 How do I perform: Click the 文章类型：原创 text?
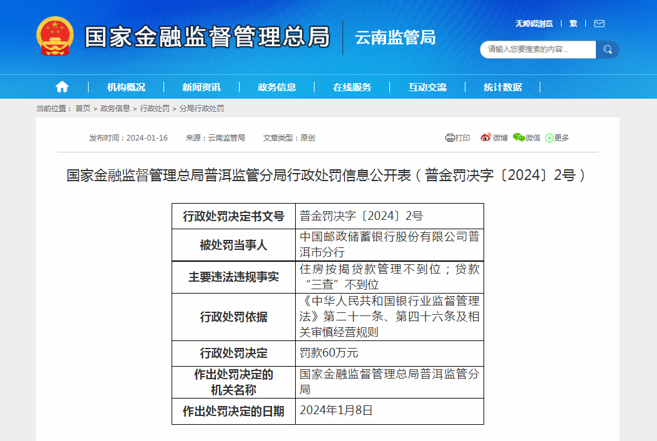pyautogui.click(x=289, y=137)
